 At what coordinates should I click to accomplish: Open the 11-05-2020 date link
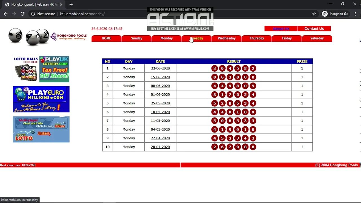click(160, 121)
